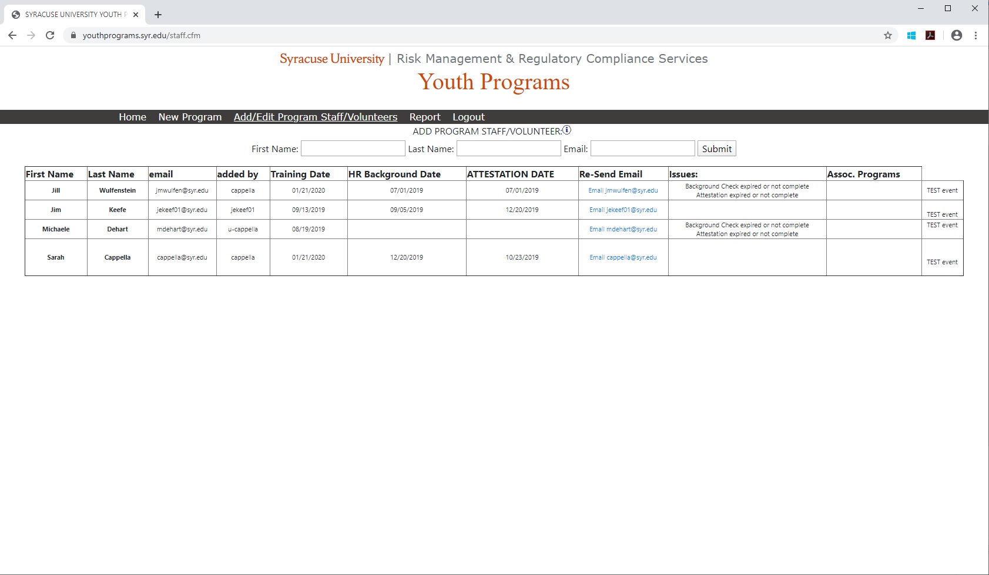
Task: Click the added by cell u-cappella
Action: pyautogui.click(x=243, y=229)
